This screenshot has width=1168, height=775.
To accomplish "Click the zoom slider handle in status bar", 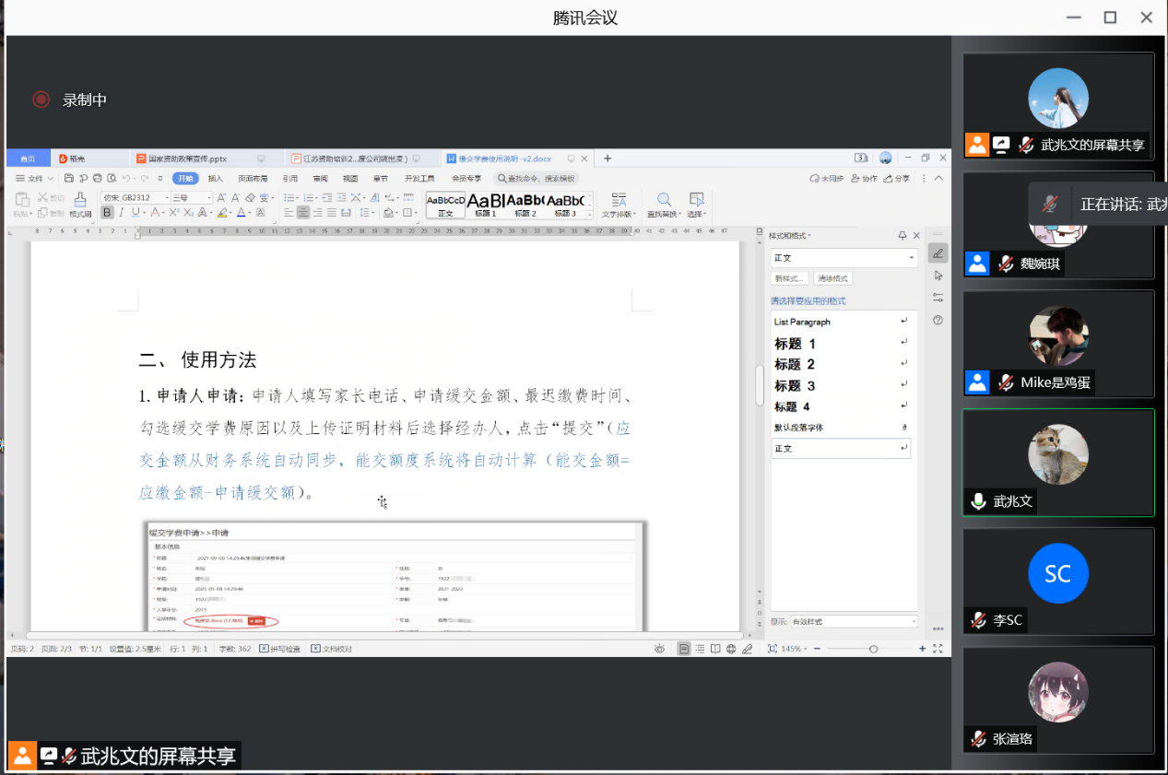I will pos(873,649).
